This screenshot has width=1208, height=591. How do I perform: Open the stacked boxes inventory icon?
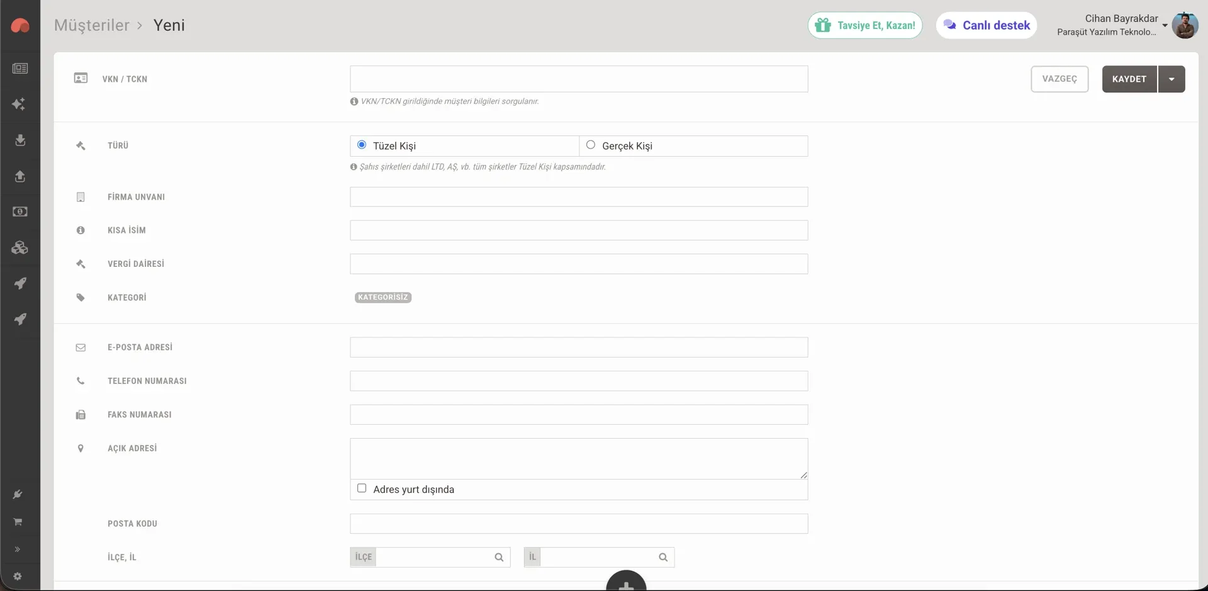pos(20,247)
